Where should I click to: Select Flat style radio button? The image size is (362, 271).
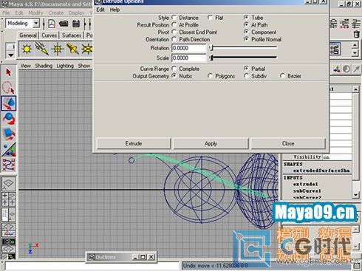click(x=210, y=18)
